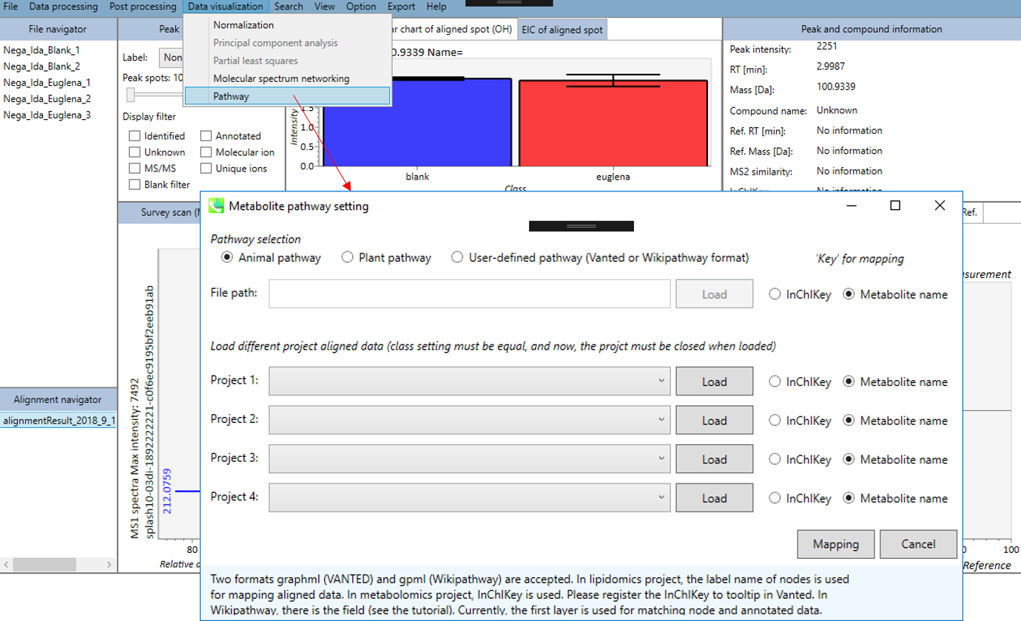Screen dimensions: 1021x621
Task: Maximize the Metabolite pathway setting dialog
Action: (x=895, y=206)
